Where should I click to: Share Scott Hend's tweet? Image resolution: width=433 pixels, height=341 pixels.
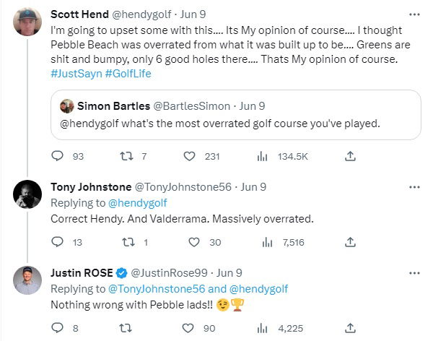click(x=350, y=155)
